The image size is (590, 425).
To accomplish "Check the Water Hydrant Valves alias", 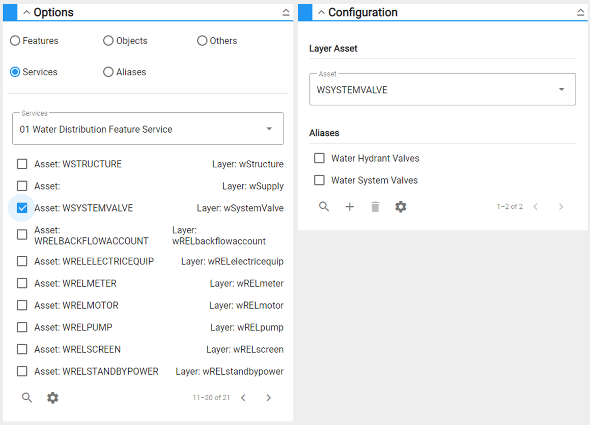I will (319, 158).
